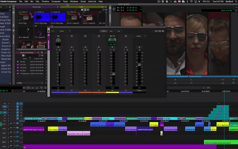Toggle the red segment mode timeline tool
The height and width of the screenshot is (149, 238).
(28, 88)
